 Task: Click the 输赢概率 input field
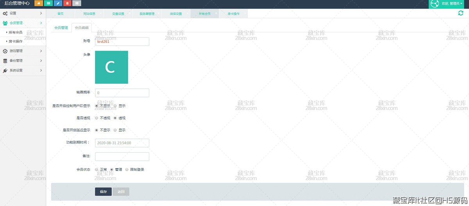tap(122, 93)
